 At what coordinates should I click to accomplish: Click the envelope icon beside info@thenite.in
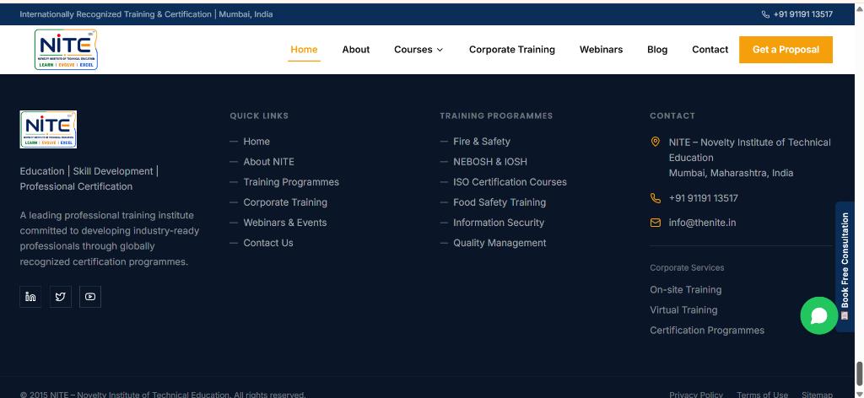coord(655,223)
